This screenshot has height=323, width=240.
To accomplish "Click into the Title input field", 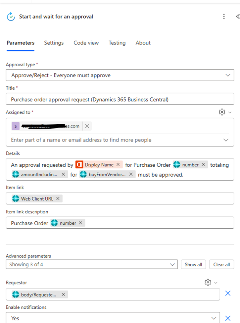I will pyautogui.click(x=120, y=99).
